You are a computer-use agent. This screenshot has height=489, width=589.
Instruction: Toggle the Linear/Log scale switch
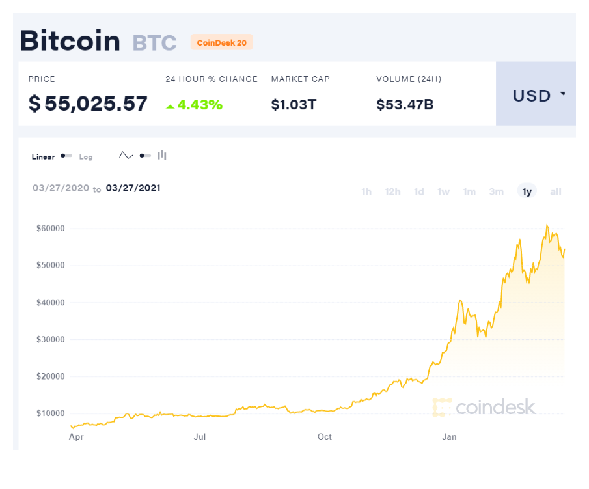[x=66, y=156]
